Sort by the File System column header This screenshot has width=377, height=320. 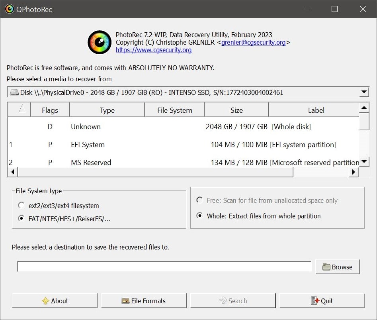click(174, 110)
